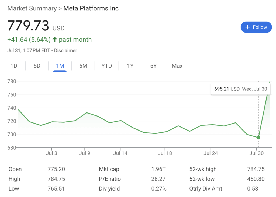Click the P/E ratio label
Image resolution: width=276 pixels, height=197 pixels.
[x=110, y=179]
